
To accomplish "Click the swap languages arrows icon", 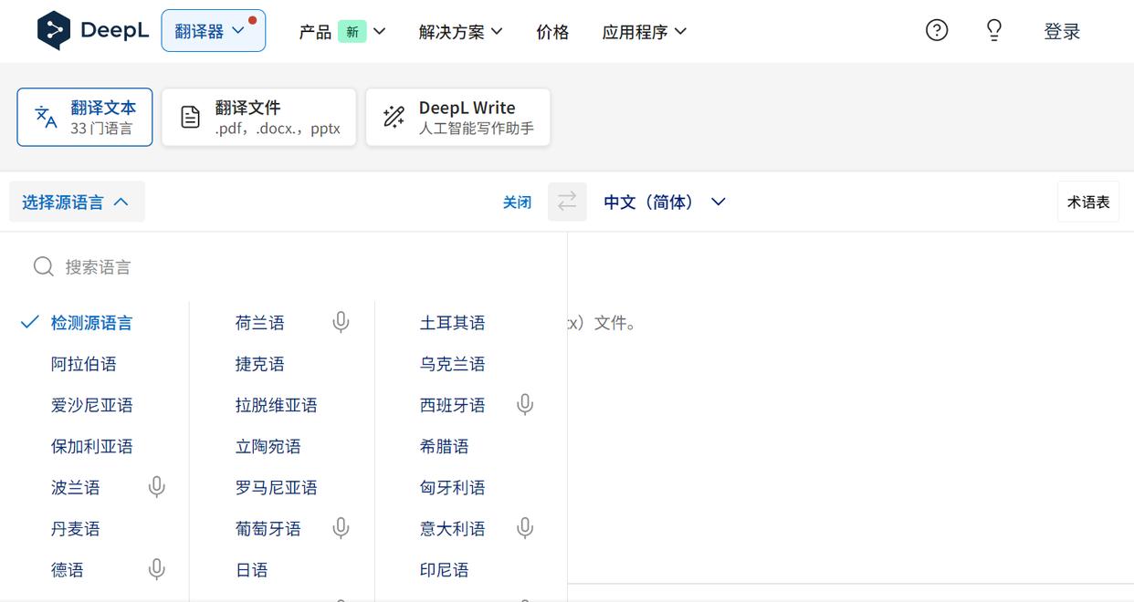I will 567,202.
